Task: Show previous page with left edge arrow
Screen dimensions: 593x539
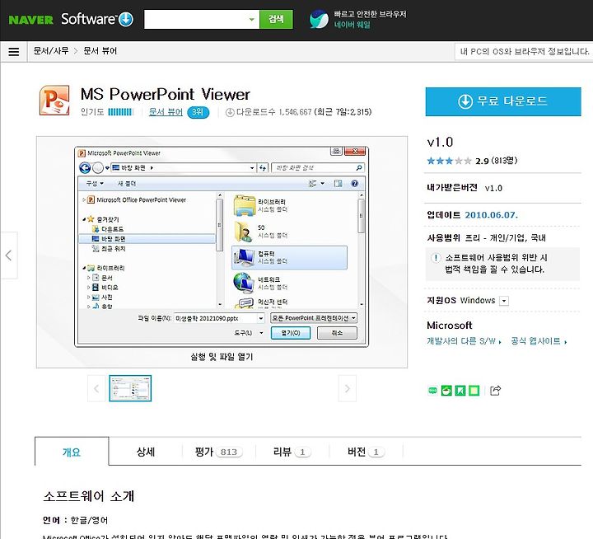Action: click(x=9, y=255)
